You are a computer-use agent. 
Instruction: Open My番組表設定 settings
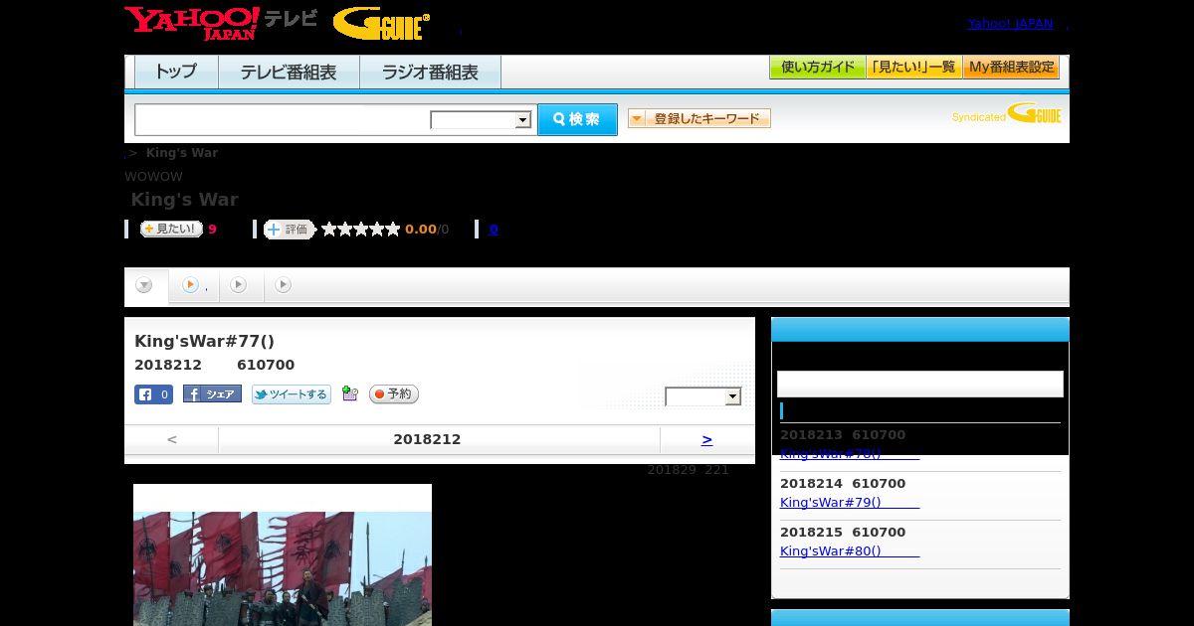(1011, 68)
